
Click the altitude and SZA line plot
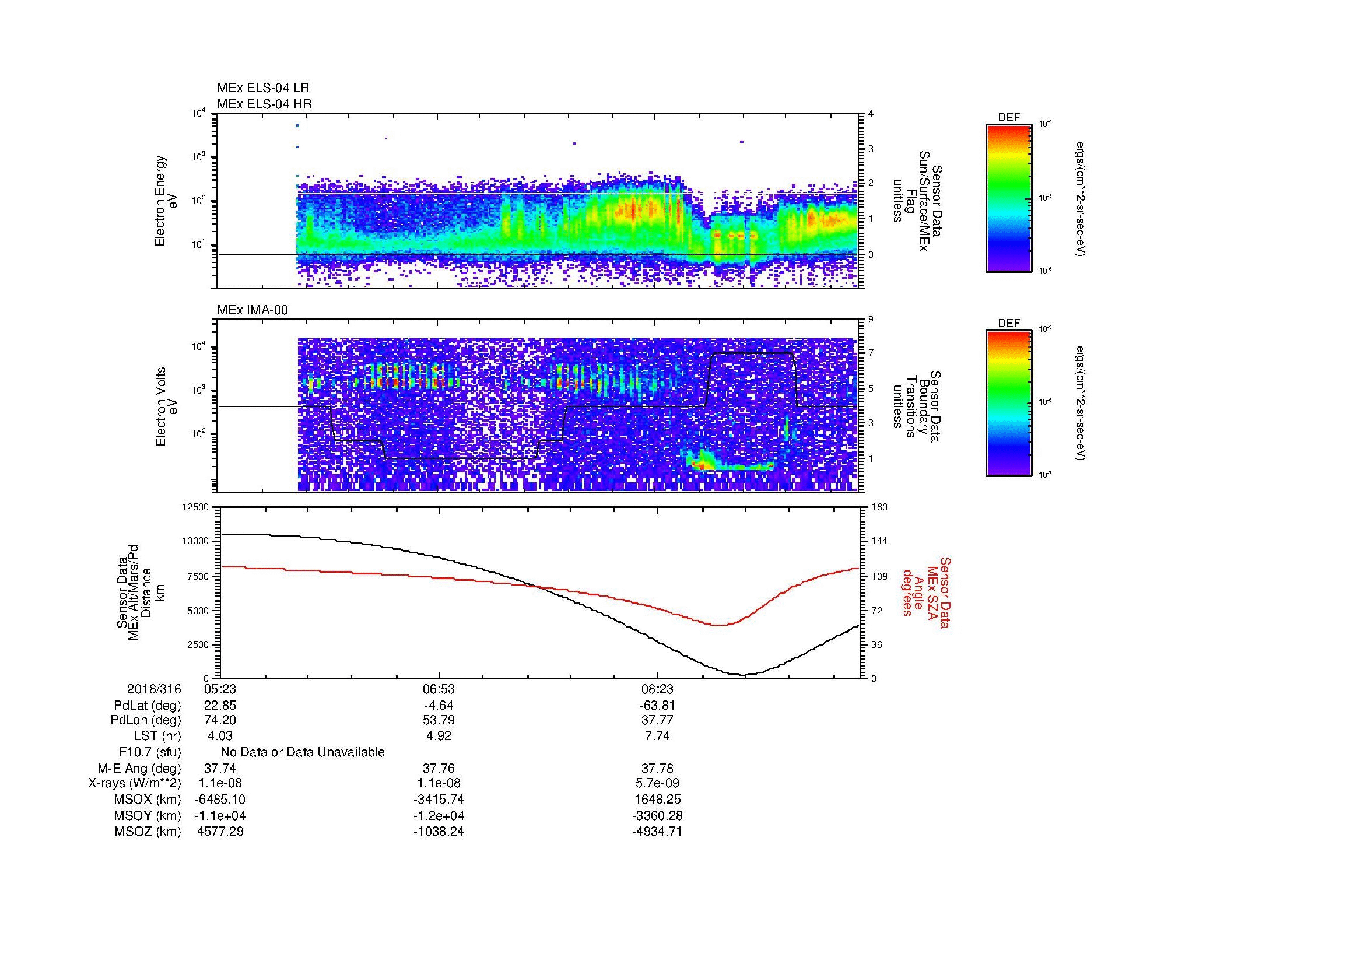click(x=539, y=592)
